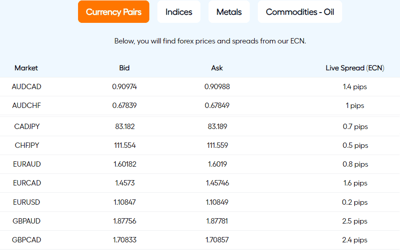The width and height of the screenshot is (400, 250).
Task: Open the Metals tab
Action: tap(229, 12)
